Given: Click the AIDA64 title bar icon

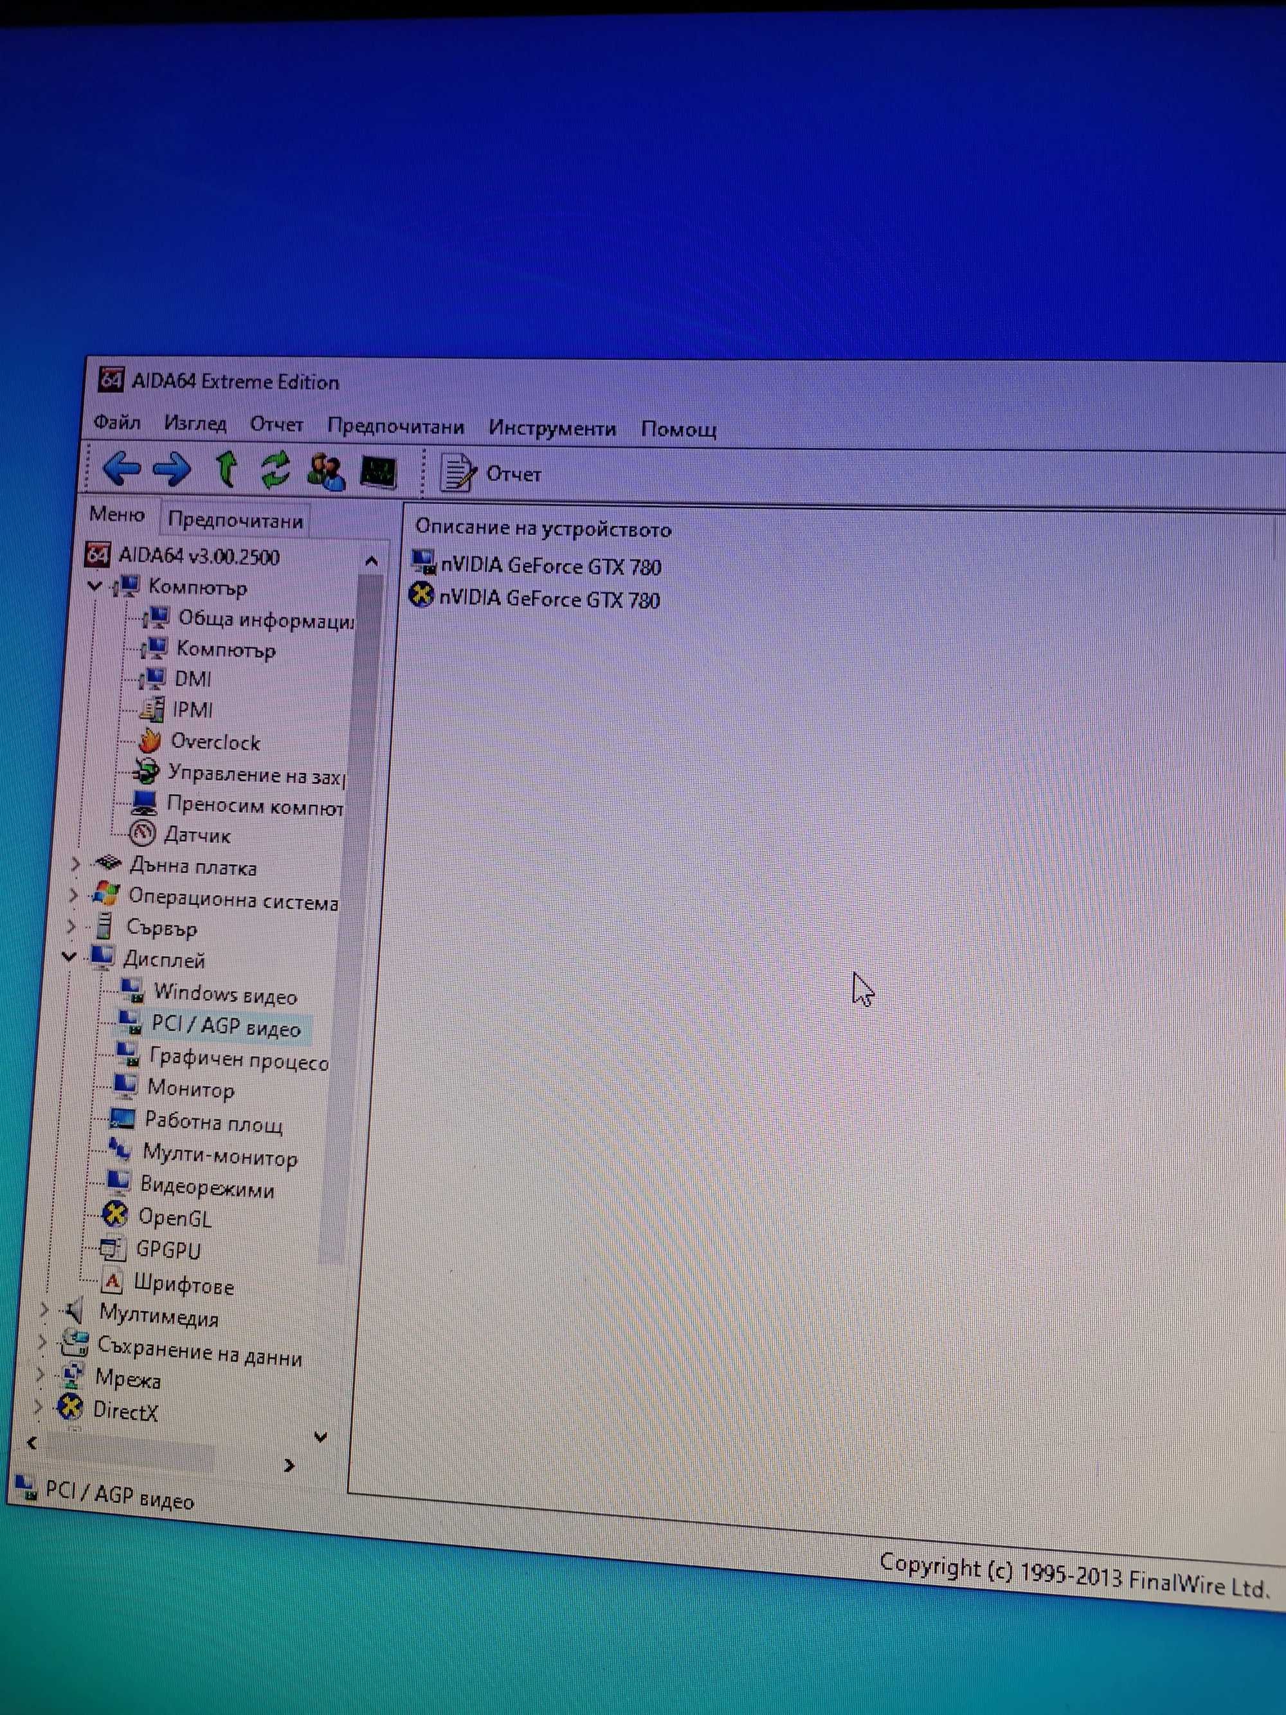Looking at the screenshot, I should (x=112, y=379).
